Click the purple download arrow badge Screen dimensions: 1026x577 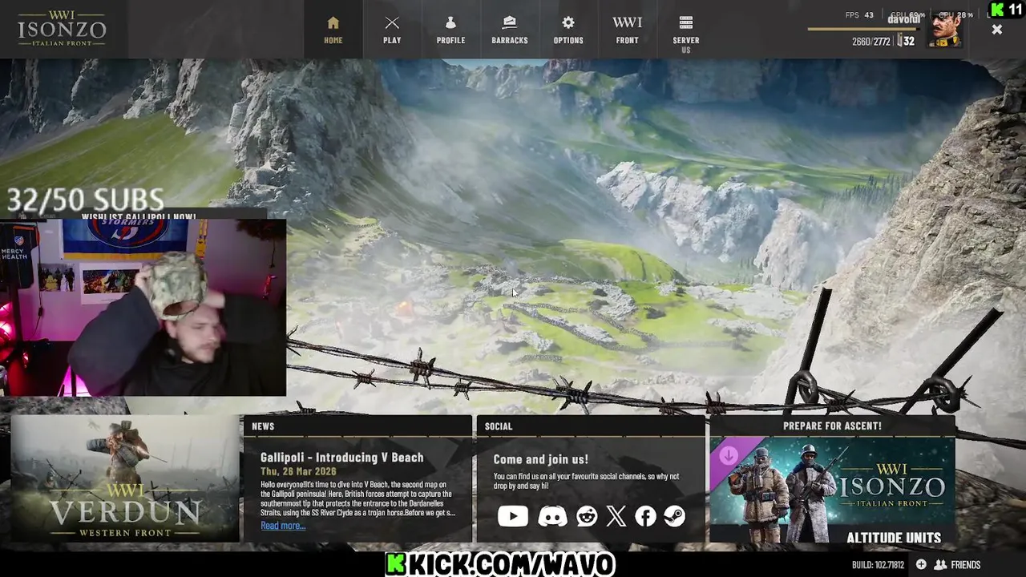click(x=728, y=456)
